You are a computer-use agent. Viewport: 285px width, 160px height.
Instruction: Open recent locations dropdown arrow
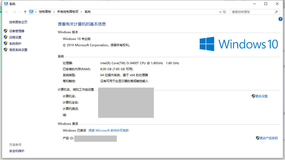20,12
